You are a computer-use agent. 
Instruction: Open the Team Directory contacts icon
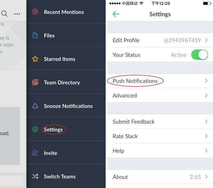(x=35, y=82)
